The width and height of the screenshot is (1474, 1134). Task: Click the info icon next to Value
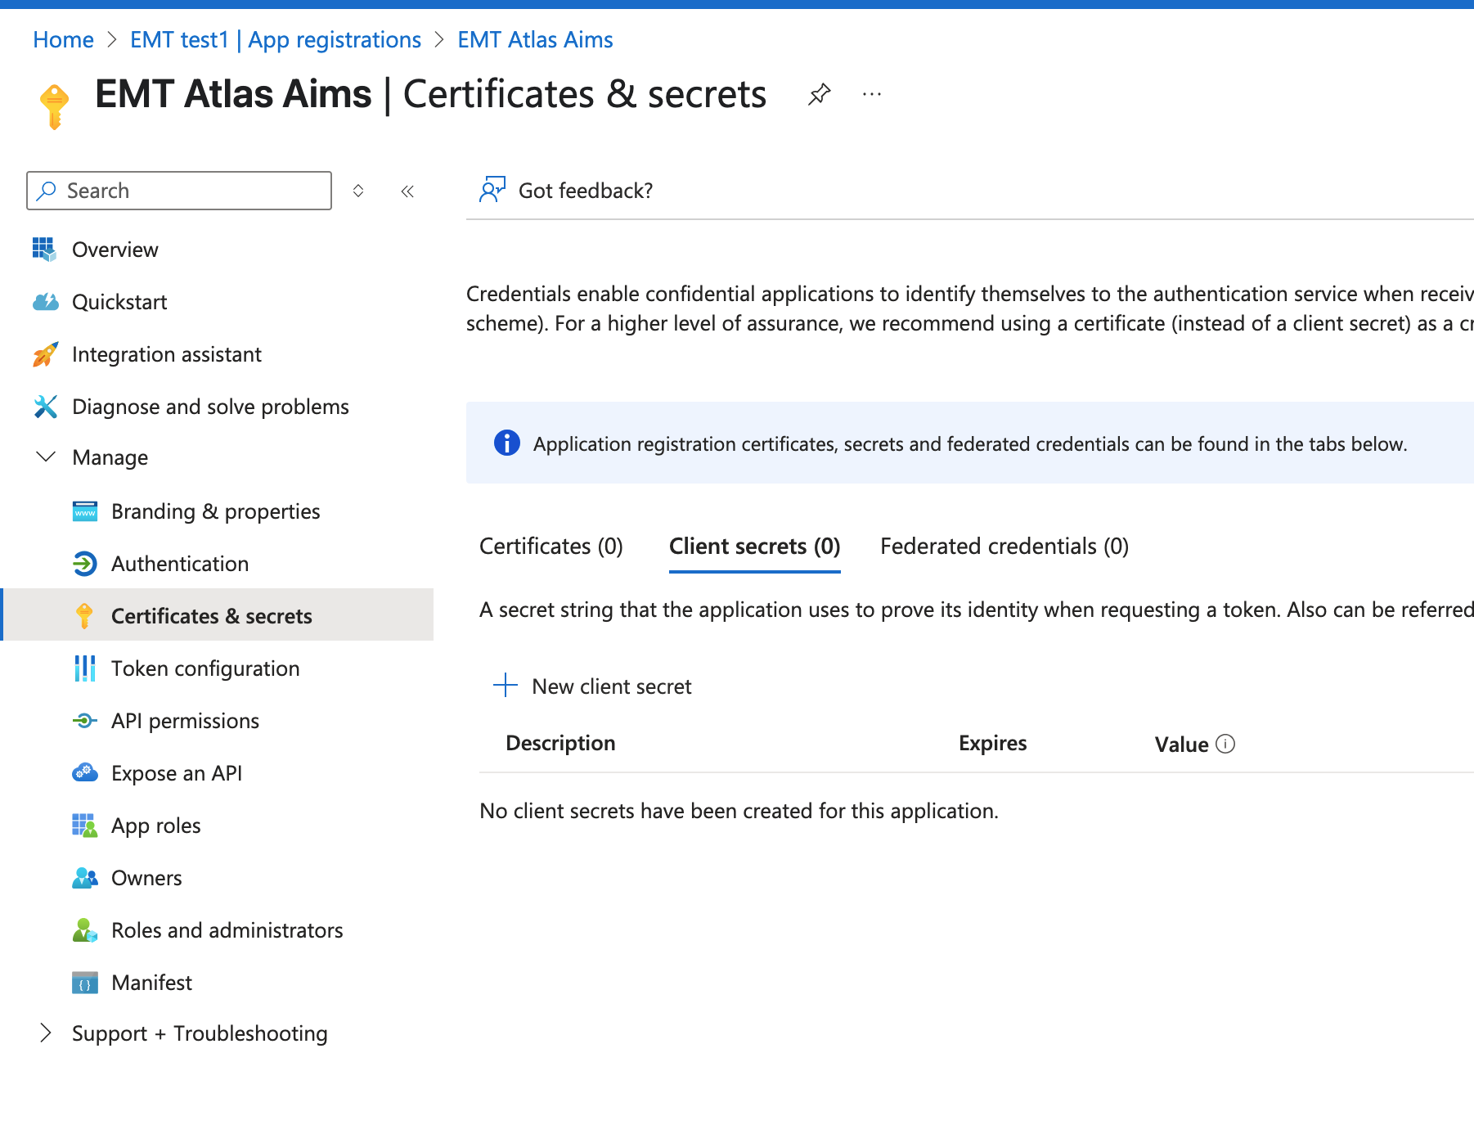tap(1225, 744)
